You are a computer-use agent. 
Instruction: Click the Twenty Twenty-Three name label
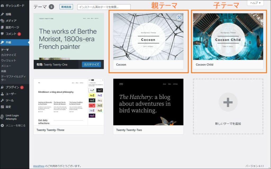click(x=51, y=130)
